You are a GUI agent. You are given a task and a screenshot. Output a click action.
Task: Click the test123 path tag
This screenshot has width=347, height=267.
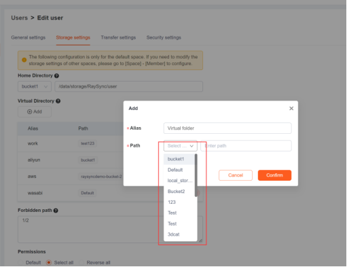[x=88, y=143]
